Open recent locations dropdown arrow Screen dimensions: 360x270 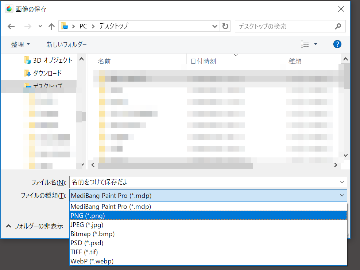click(x=40, y=26)
